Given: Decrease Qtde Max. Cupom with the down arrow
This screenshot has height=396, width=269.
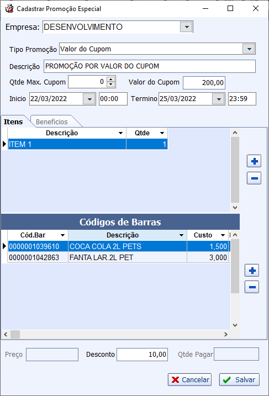Looking at the screenshot, I should (x=110, y=85).
